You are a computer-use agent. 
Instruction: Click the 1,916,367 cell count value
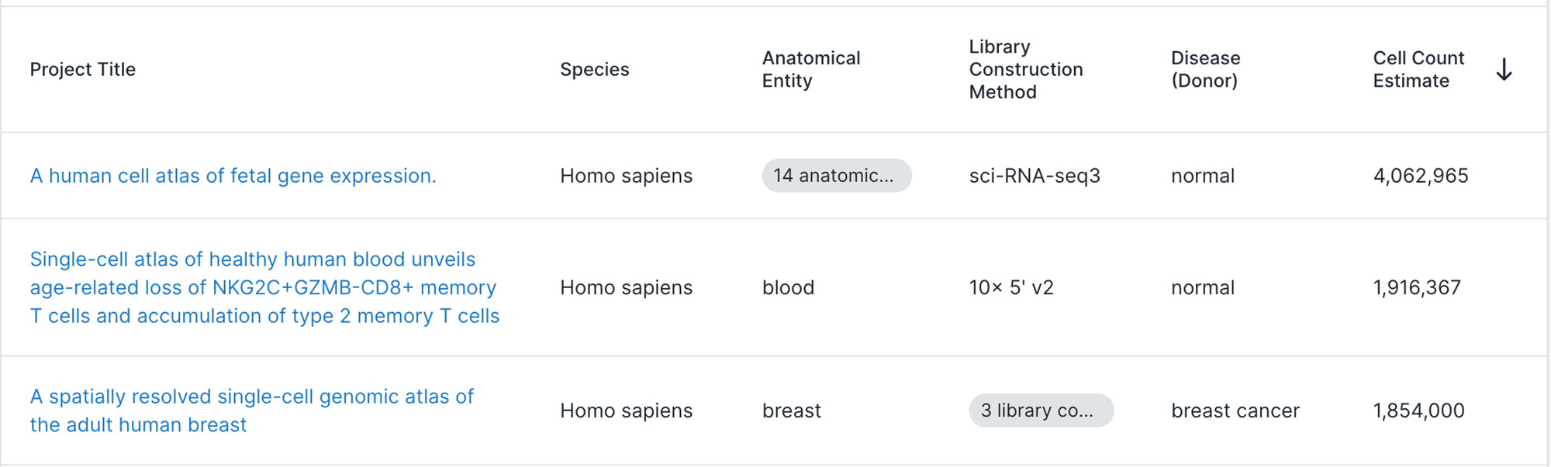pyautogui.click(x=1416, y=287)
